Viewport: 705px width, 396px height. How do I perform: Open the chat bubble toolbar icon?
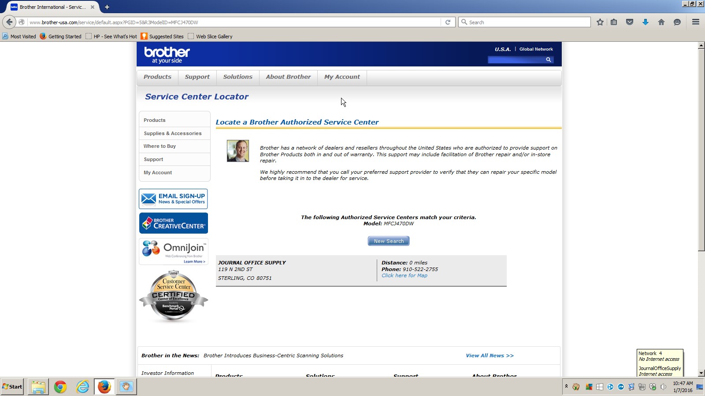coord(677,22)
